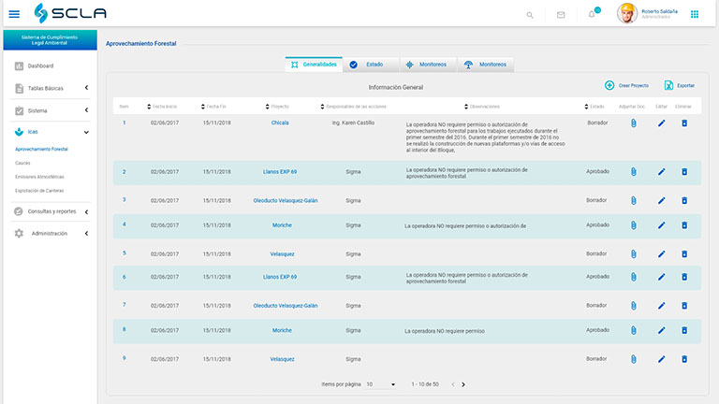Click the search magnifier icon in header

point(530,15)
